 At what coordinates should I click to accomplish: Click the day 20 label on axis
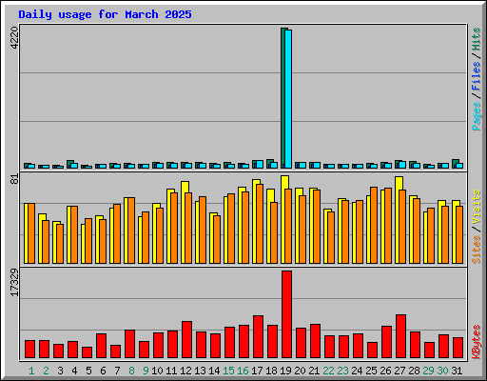[300, 371]
